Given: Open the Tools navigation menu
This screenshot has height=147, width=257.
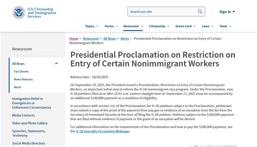Looking at the screenshot, I should click(225, 26).
